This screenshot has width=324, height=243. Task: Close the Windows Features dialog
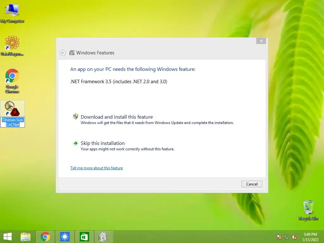[x=261, y=41]
